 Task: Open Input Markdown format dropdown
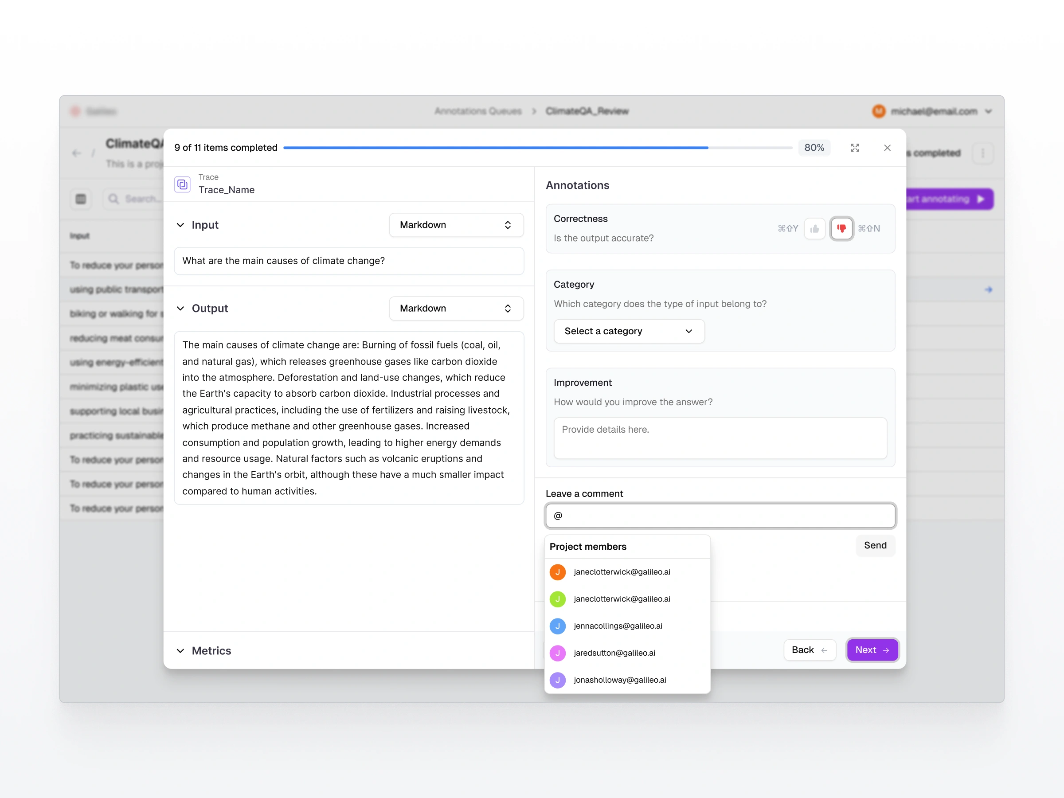tap(455, 225)
